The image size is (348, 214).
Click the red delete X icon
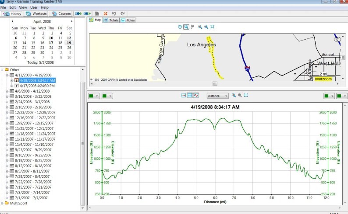click(106, 14)
